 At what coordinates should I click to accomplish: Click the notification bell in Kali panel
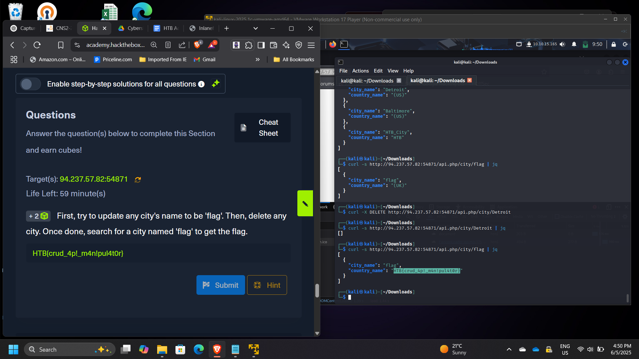click(x=574, y=44)
